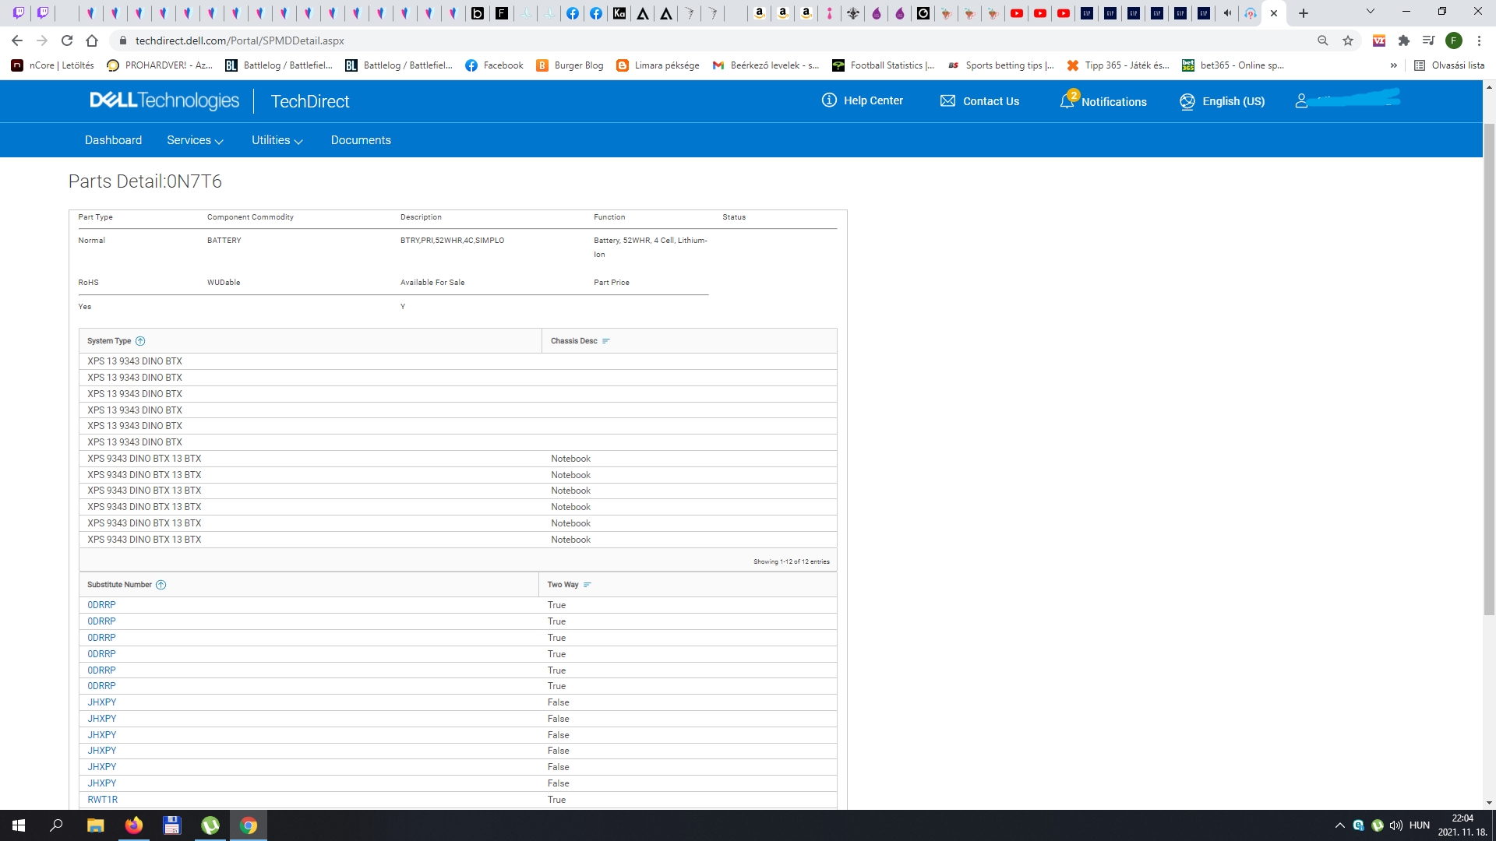This screenshot has height=841, width=1496.
Task: Open Help Center info icon
Action: (x=829, y=100)
